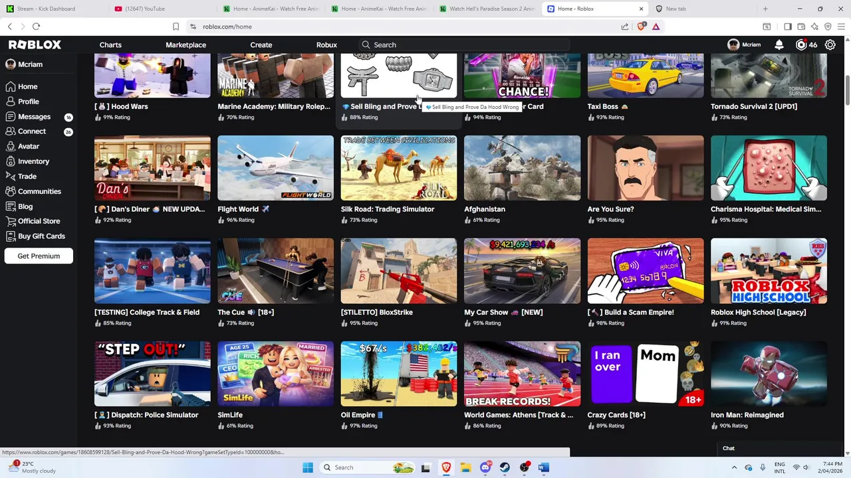Open the Robux balance icon
The height and width of the screenshot is (478, 851).
tap(801, 44)
